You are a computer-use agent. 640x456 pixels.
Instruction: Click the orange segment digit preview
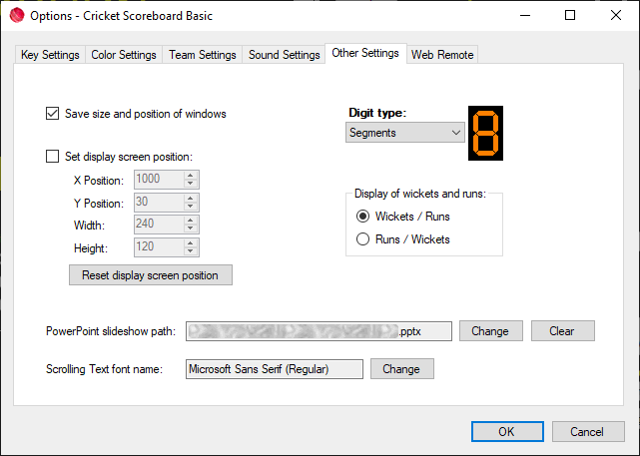click(485, 132)
